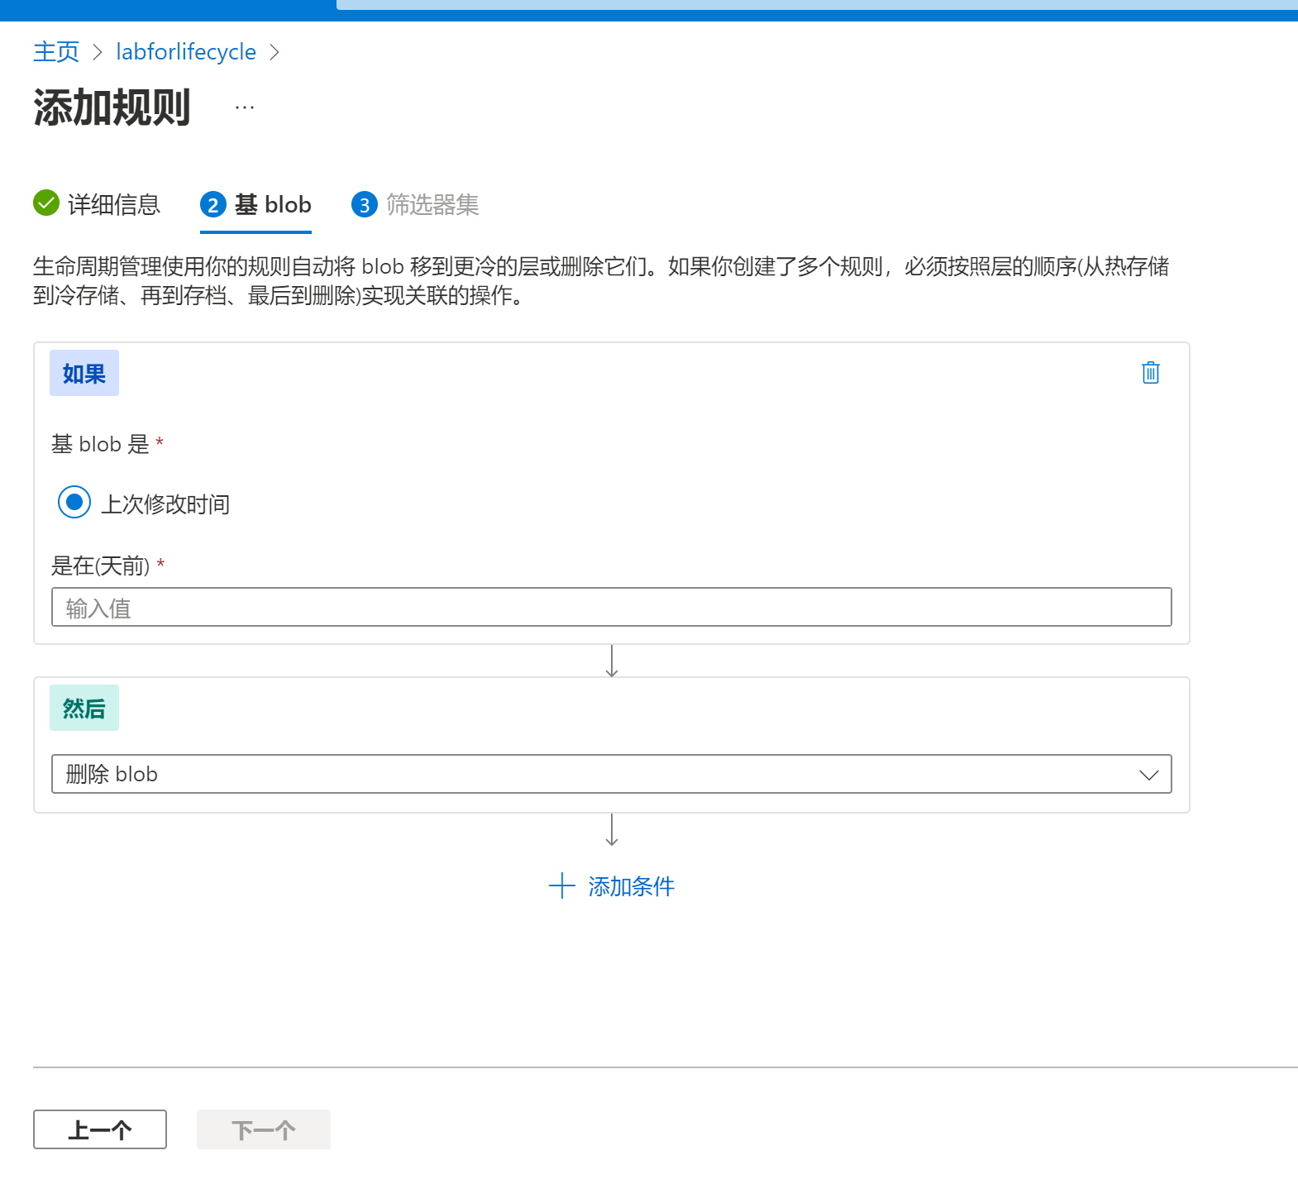Click the 基 blob 是 field label
The height and width of the screenshot is (1179, 1298).
point(101,444)
